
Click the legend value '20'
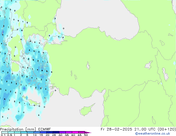point(47,135)
